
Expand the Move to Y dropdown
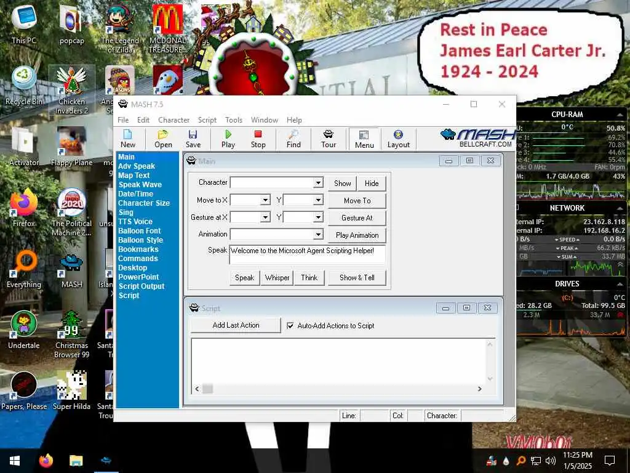[x=318, y=200]
